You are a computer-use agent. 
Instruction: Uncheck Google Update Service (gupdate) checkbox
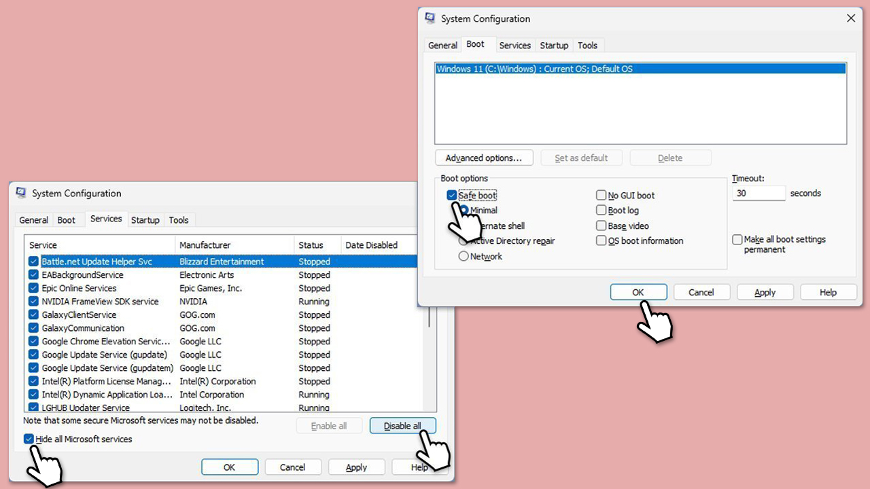(x=33, y=355)
